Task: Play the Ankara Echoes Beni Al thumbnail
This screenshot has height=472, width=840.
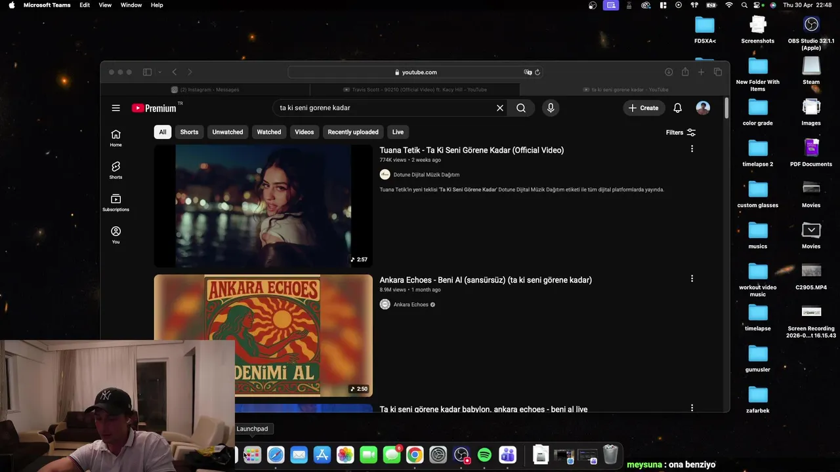Action: 263,335
